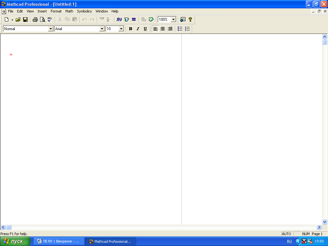This screenshot has width=328, height=246.
Task: Open Help question mark icon
Action: tap(190, 20)
